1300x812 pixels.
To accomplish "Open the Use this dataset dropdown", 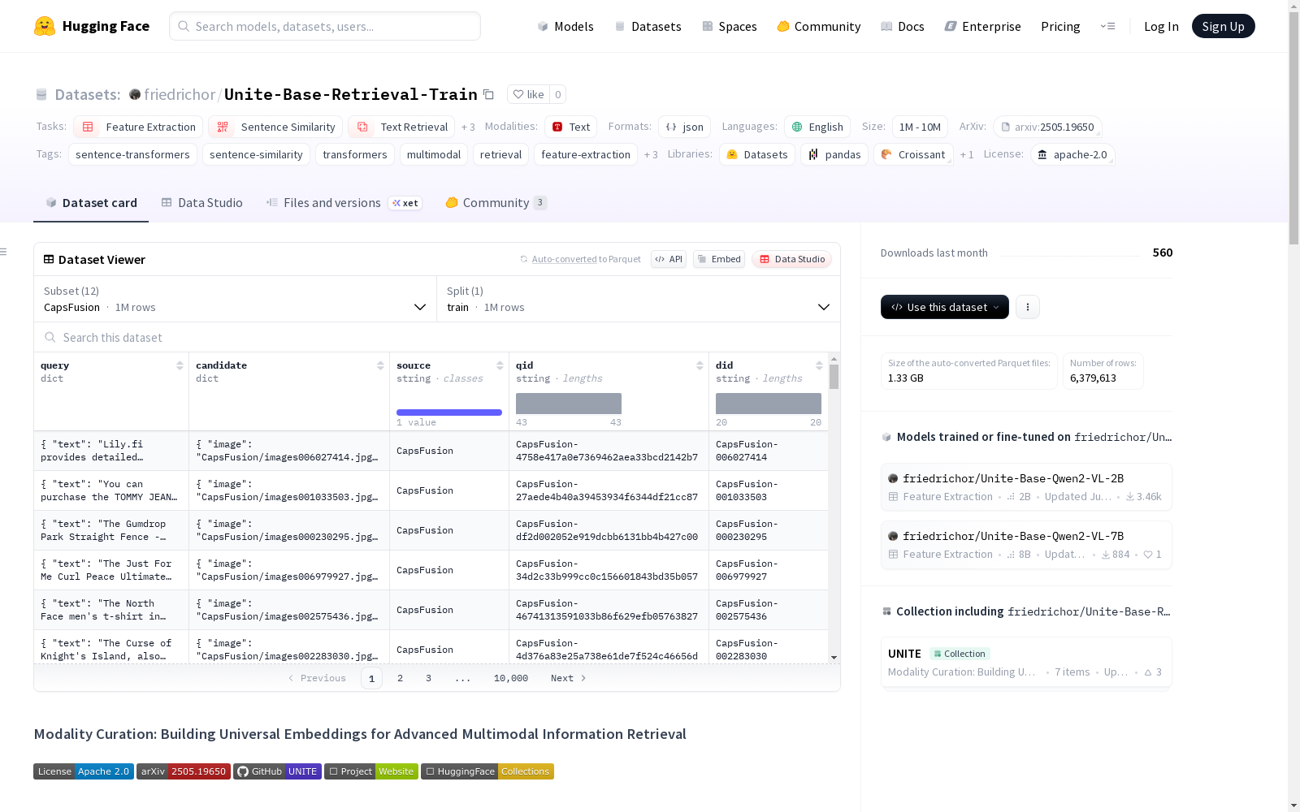I will [945, 307].
